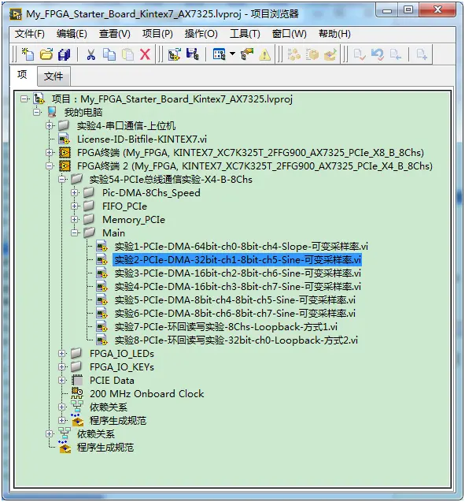465x502 pixels.
Task: Collapse the 实验54-PCIe总线通信实验 folder
Action: [62, 180]
